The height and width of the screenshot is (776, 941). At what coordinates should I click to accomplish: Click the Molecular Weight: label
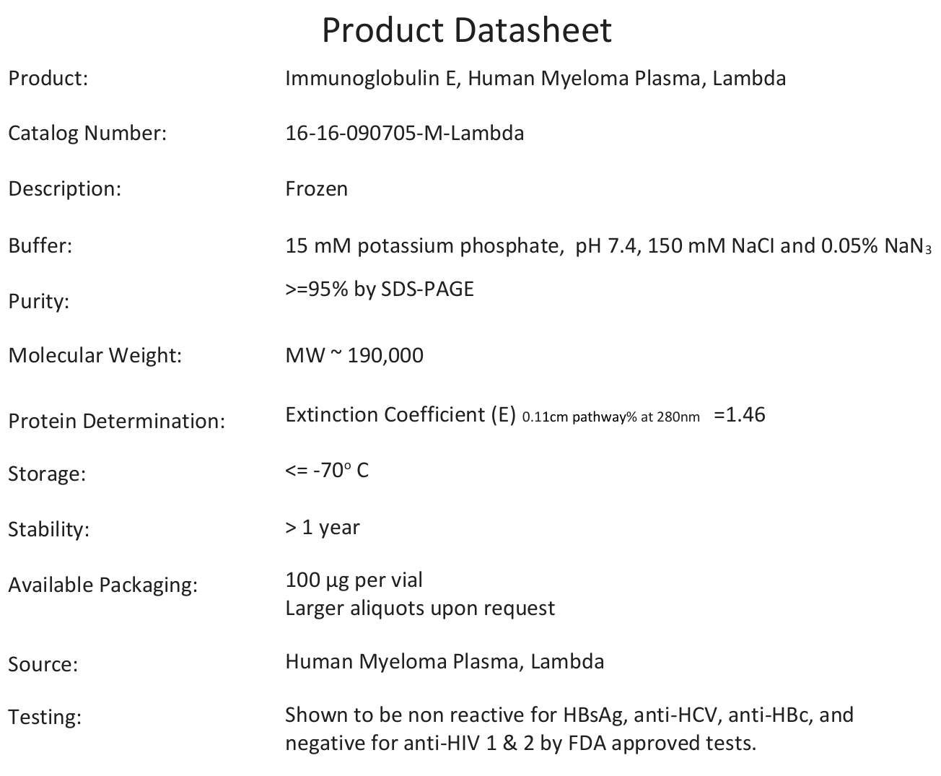(x=95, y=356)
